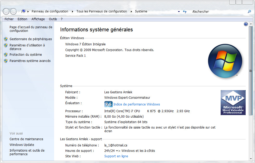The width and height of the screenshot is (255, 163).
Task: Click the blue help question mark icon
Action: [x=246, y=24]
